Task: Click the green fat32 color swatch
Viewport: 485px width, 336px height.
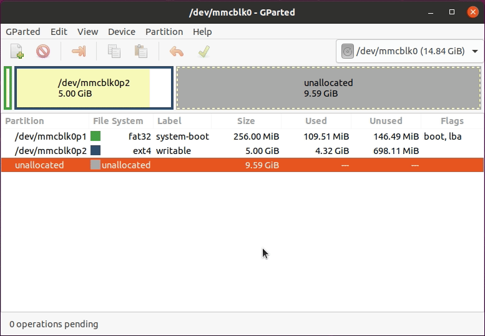Action: coord(96,136)
